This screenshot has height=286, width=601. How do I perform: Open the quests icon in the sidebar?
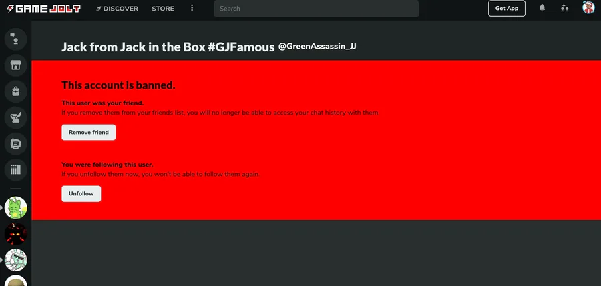point(15,117)
